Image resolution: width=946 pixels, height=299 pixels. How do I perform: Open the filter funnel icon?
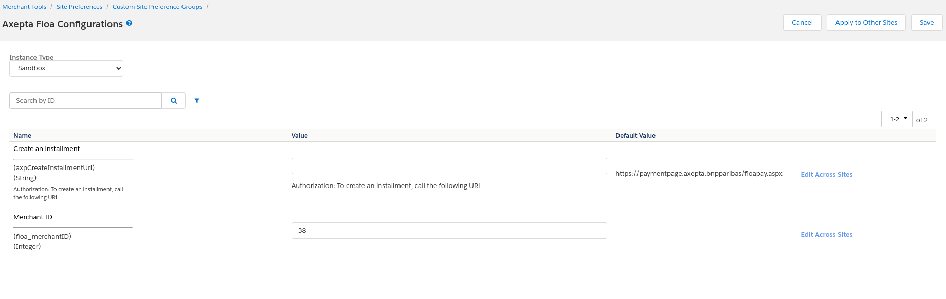coord(197,101)
